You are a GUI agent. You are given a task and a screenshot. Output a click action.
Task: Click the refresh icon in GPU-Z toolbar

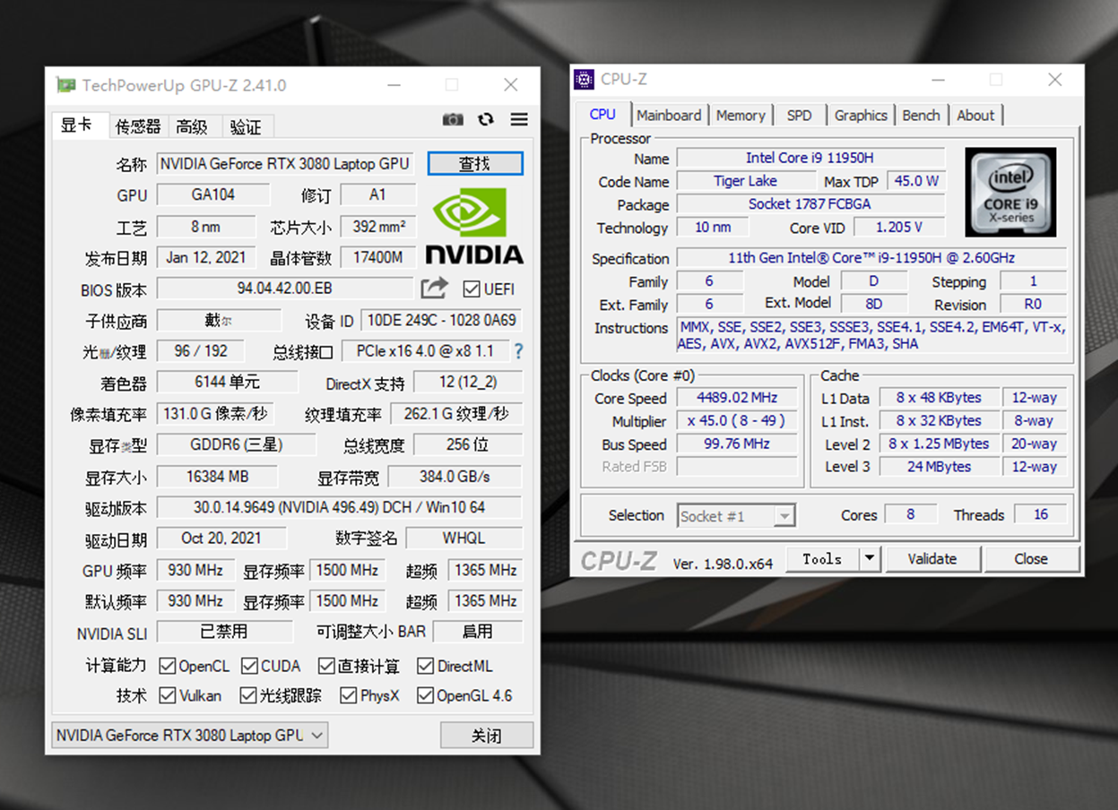[485, 118]
